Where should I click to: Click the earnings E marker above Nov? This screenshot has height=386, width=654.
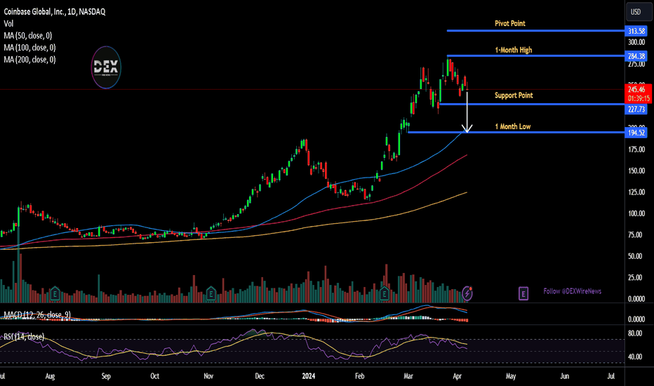click(211, 294)
